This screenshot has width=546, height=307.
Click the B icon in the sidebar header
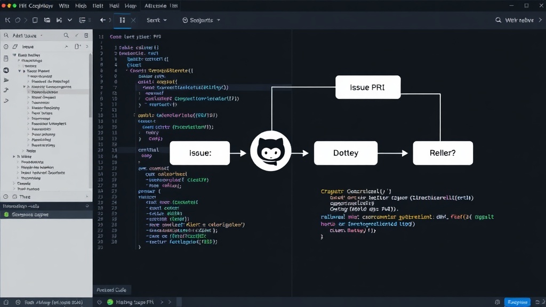[86, 35]
